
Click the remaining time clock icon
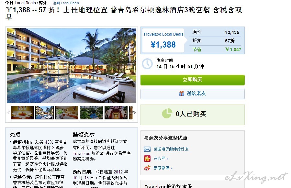pos(147,64)
